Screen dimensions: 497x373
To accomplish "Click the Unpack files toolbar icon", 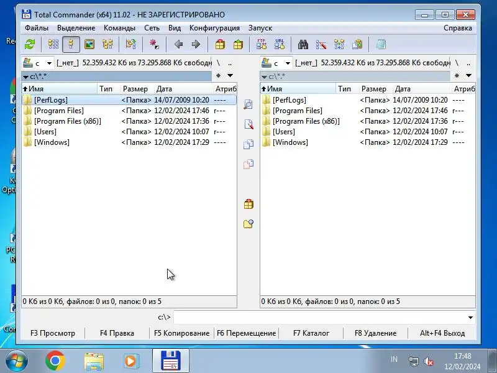I will (238, 44).
